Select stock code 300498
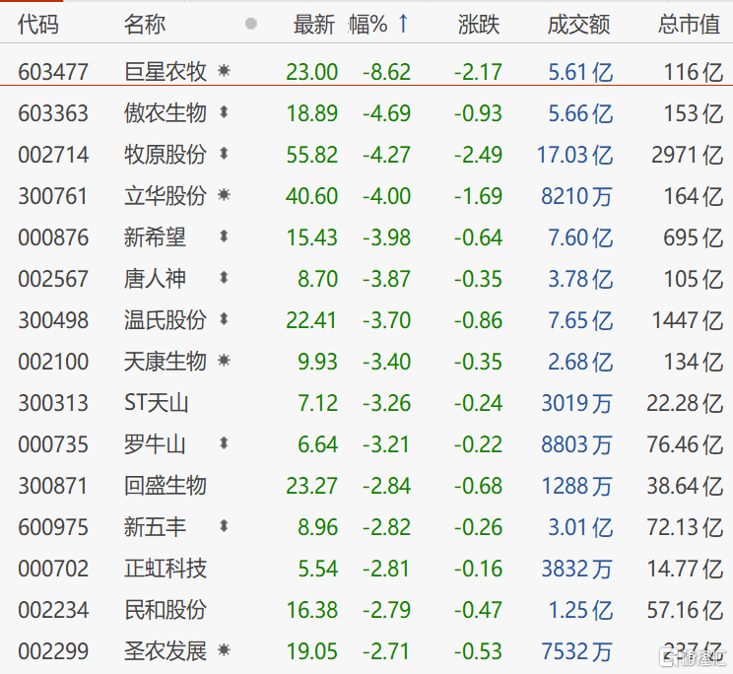 point(53,320)
